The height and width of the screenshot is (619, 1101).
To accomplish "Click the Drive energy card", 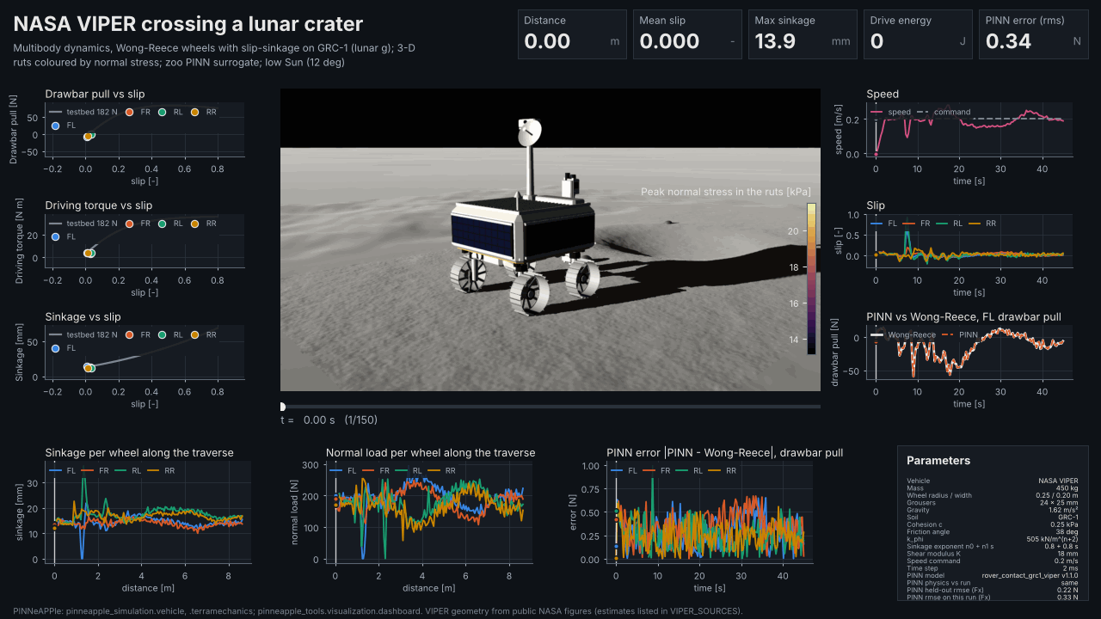I will (918, 34).
